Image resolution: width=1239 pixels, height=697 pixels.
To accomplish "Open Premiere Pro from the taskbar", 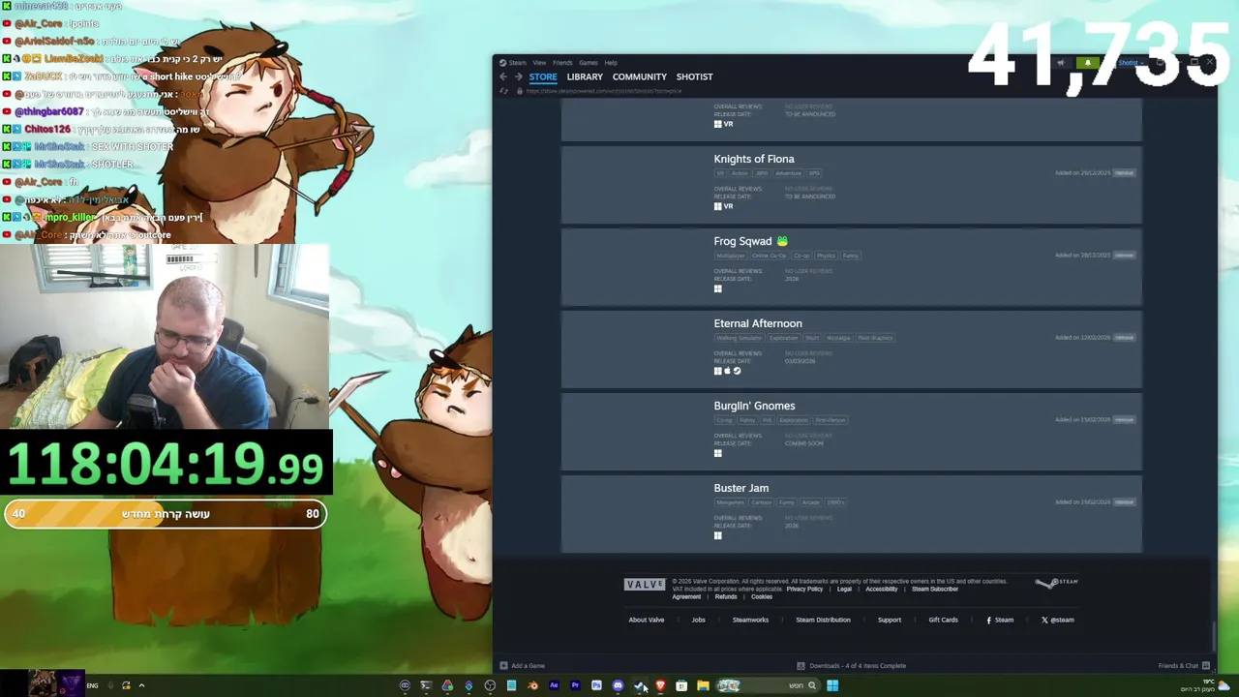I will click(x=575, y=685).
